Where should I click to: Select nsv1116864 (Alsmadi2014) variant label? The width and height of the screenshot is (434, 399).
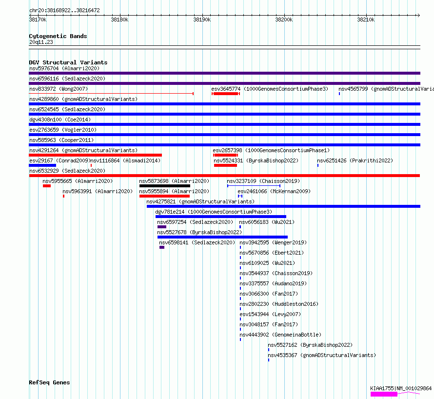point(125,160)
